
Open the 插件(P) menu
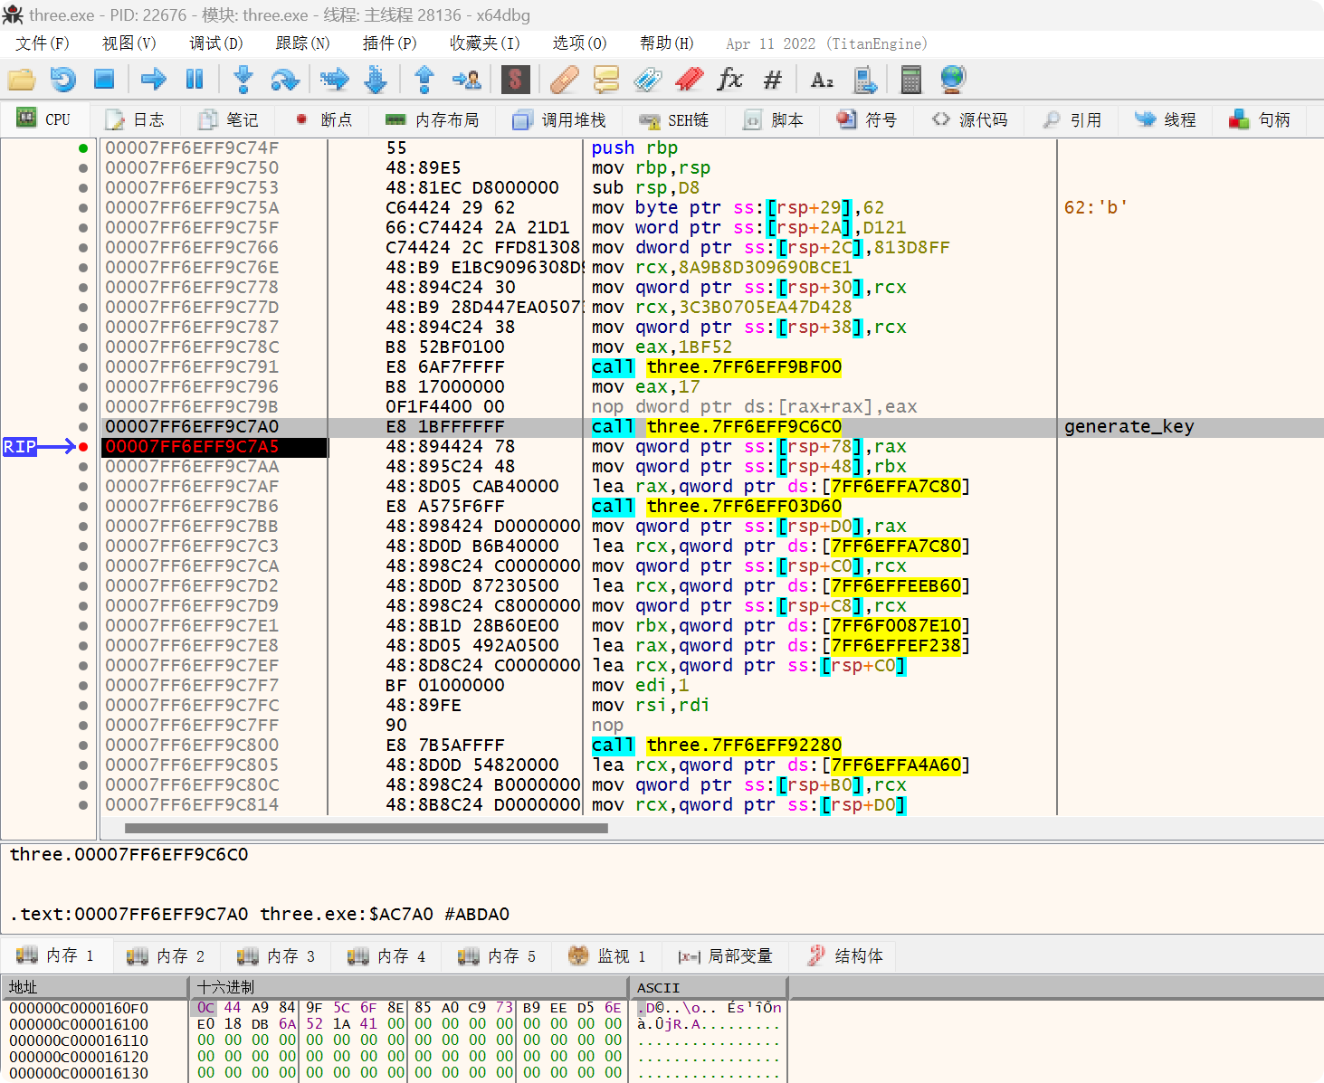click(389, 43)
